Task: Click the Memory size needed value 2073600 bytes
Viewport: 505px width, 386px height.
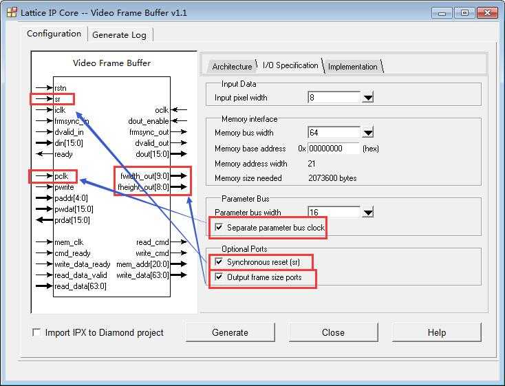Action: (x=332, y=178)
